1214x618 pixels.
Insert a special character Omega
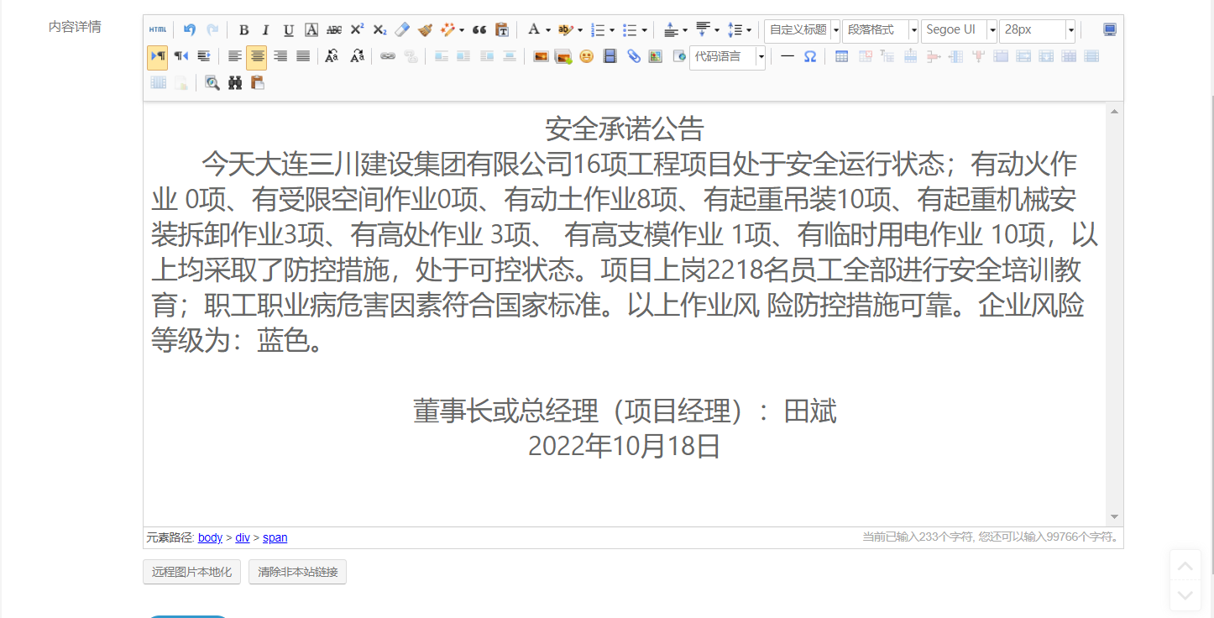coord(810,57)
